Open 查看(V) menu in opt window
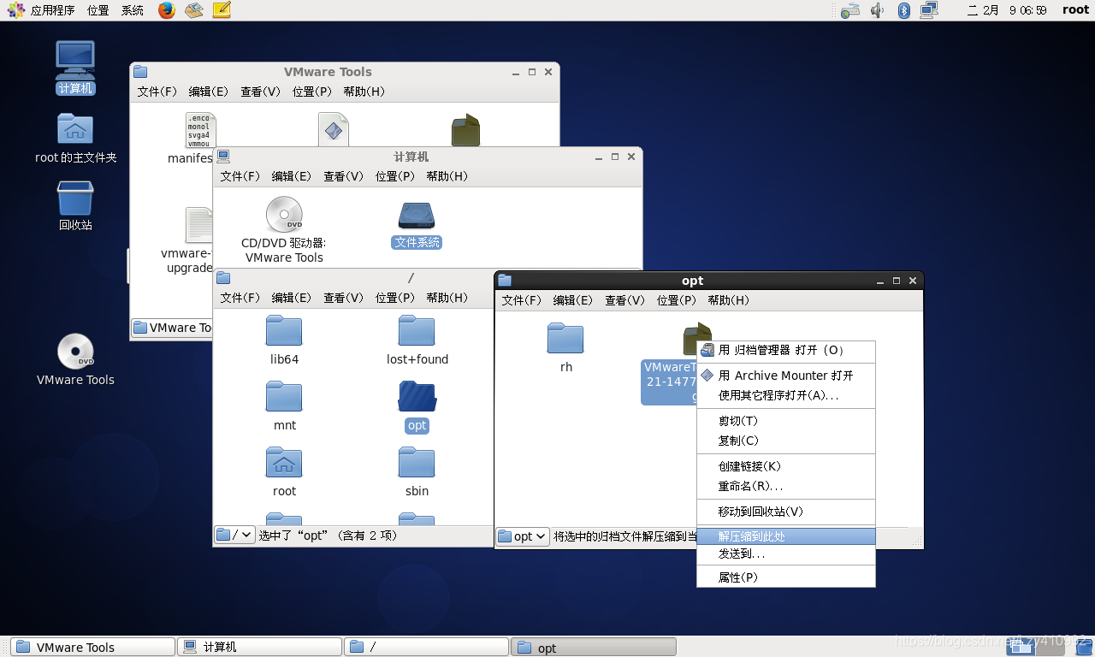 (x=624, y=300)
